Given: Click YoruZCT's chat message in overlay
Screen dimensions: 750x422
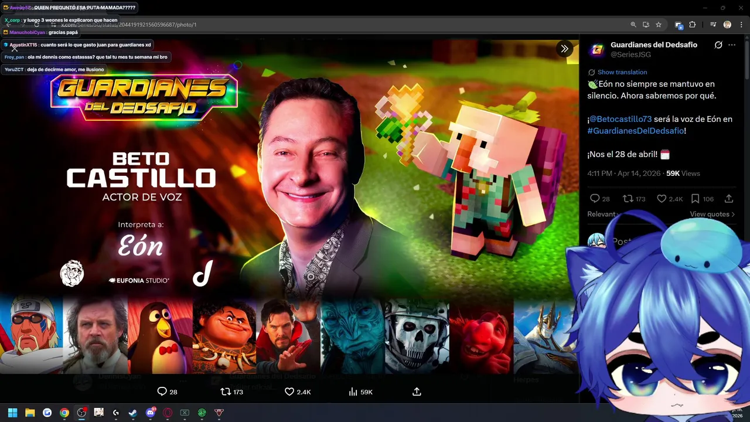Looking at the screenshot, I should tap(54, 69).
